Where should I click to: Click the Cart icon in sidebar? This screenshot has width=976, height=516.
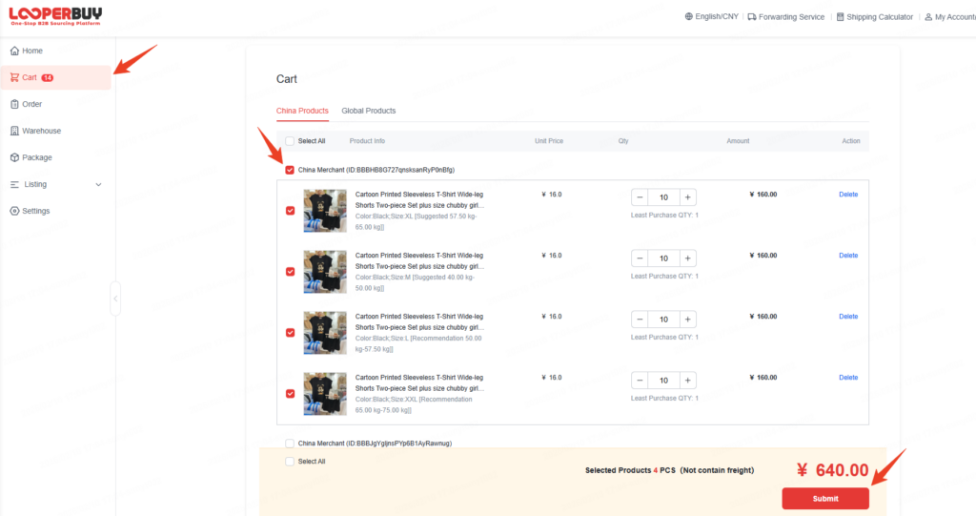pos(14,77)
